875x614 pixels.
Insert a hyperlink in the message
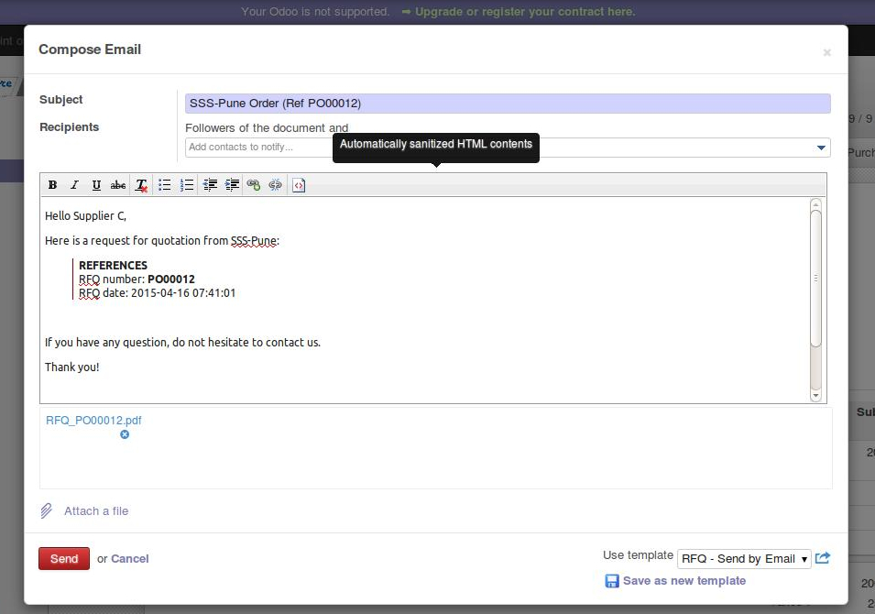(x=254, y=185)
